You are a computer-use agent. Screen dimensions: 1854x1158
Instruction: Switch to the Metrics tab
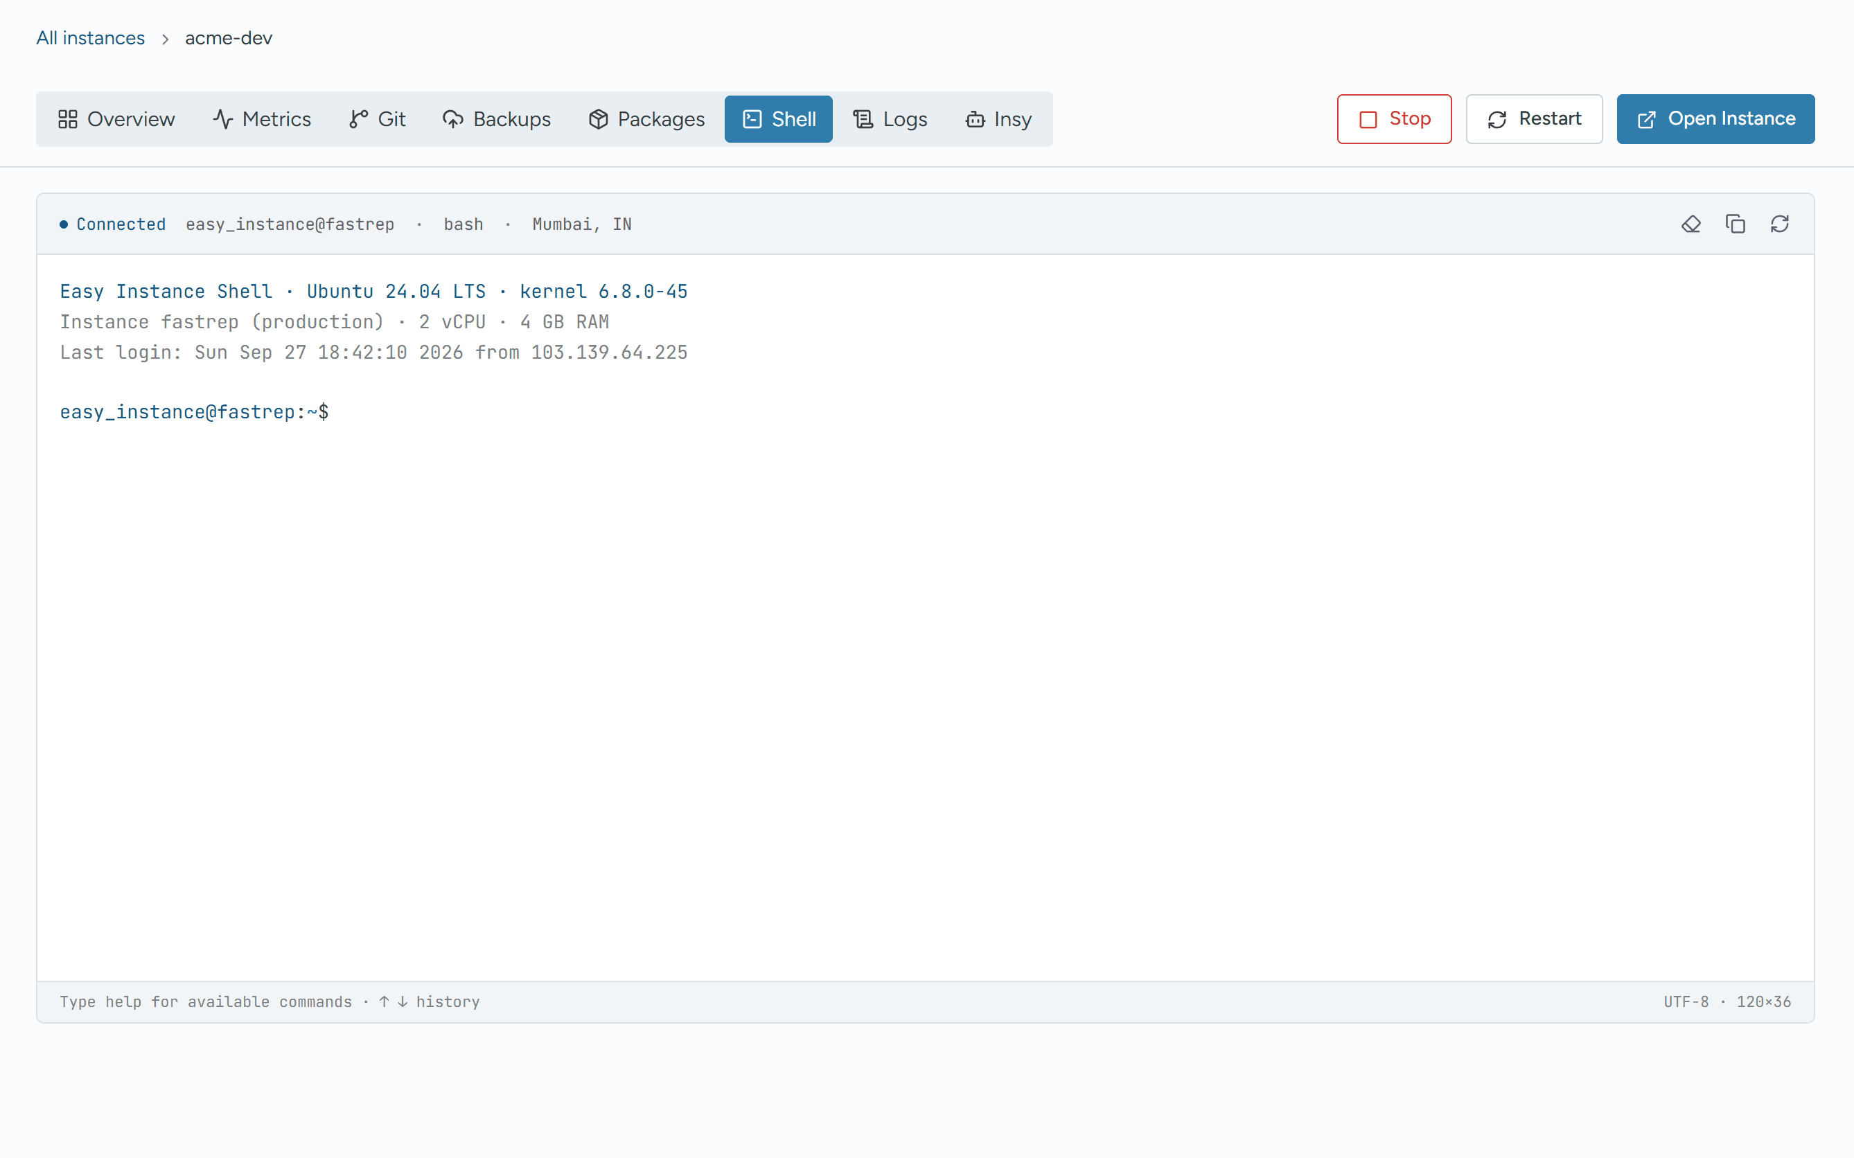tap(262, 118)
